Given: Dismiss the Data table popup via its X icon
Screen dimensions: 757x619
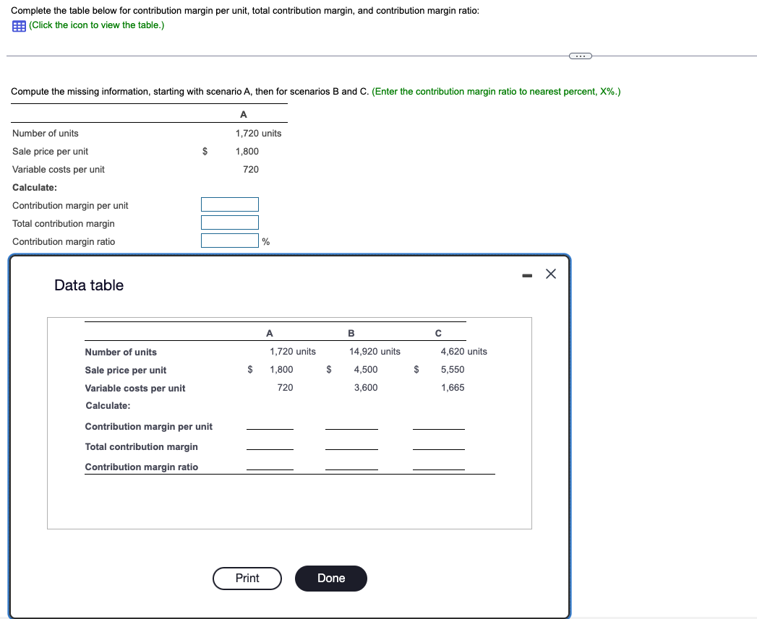Looking at the screenshot, I should pyautogui.click(x=550, y=274).
